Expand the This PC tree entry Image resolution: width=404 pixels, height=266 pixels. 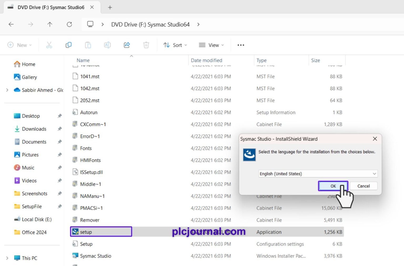(x=7, y=258)
